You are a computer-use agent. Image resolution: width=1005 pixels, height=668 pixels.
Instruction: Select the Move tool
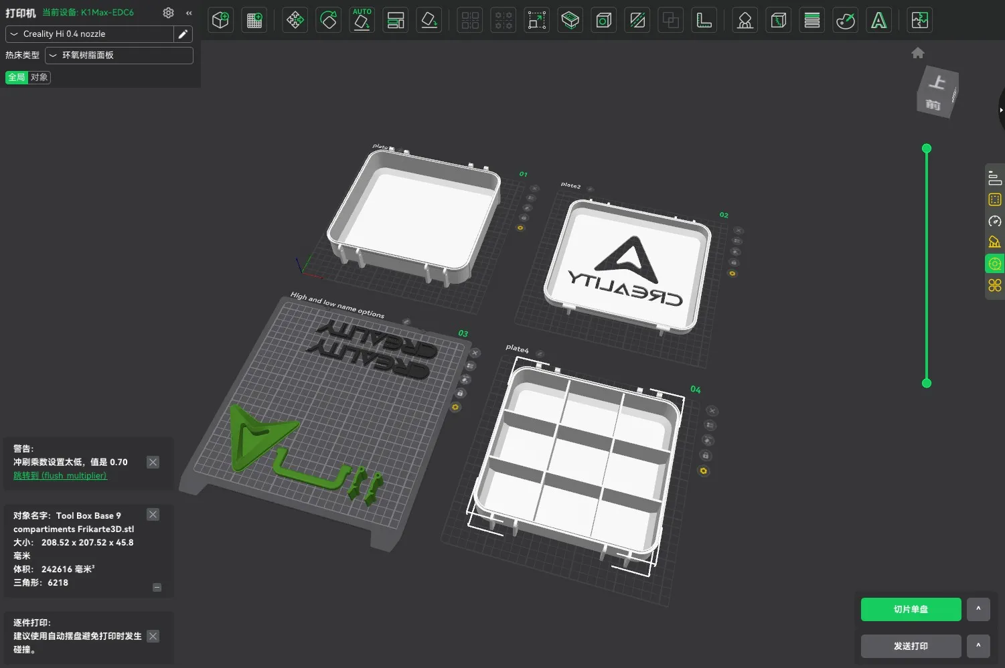[295, 20]
